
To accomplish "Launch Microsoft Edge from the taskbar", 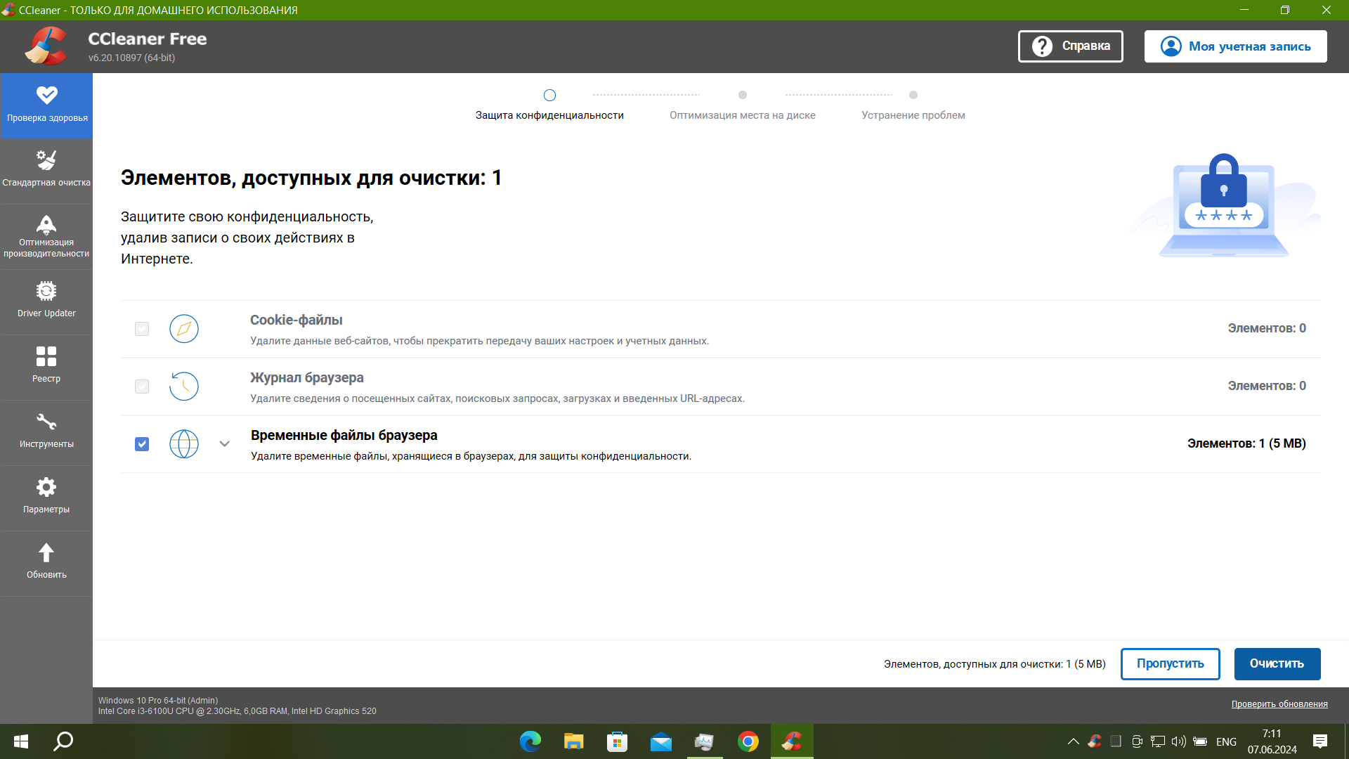I will (530, 741).
